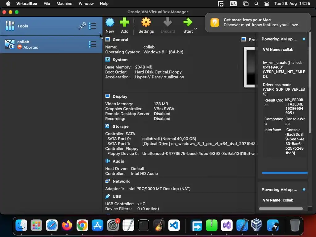This screenshot has height=237, width=316.
Task: Launch Firefox from the Dock
Action: tap(67, 225)
